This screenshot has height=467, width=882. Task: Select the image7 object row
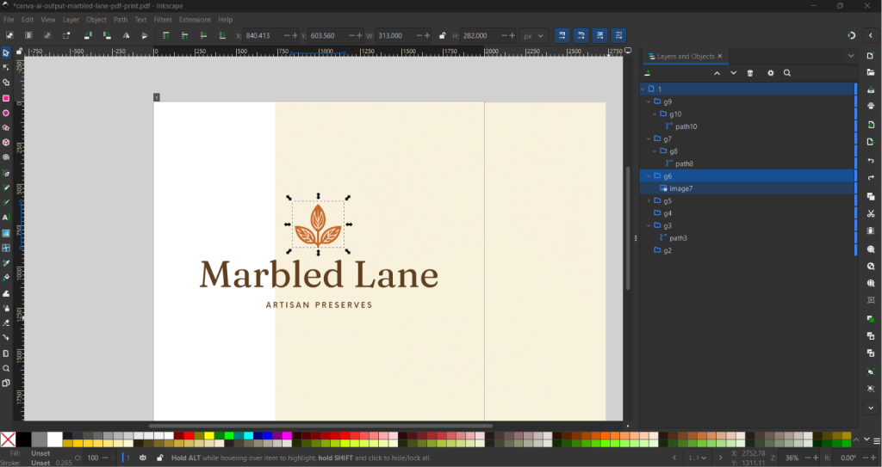click(x=748, y=188)
